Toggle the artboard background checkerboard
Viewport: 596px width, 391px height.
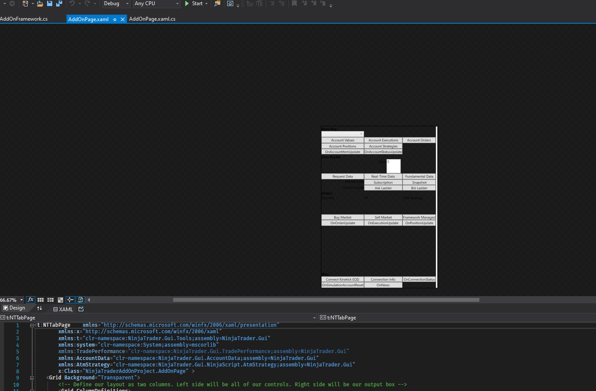point(60,300)
